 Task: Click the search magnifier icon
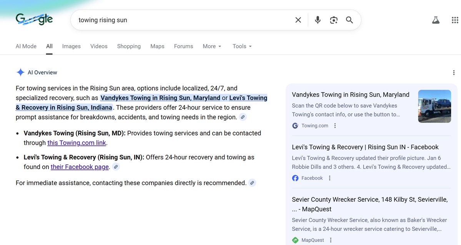point(349,20)
